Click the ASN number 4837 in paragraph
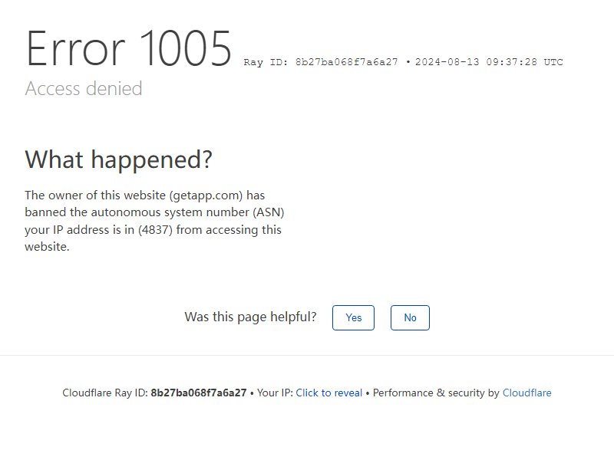The image size is (614, 460). 156,229
